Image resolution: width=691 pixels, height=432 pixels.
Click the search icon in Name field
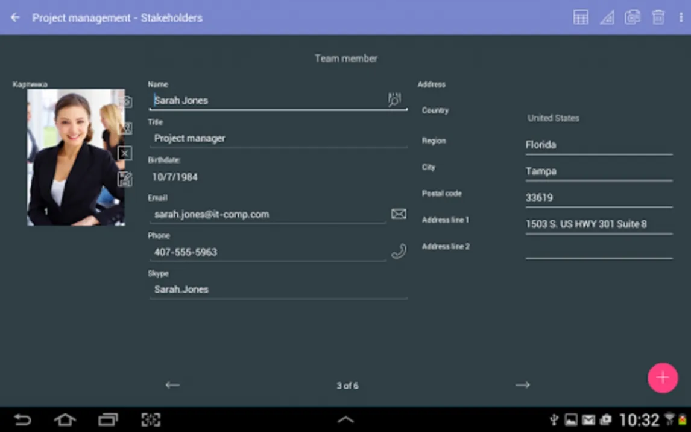394,100
